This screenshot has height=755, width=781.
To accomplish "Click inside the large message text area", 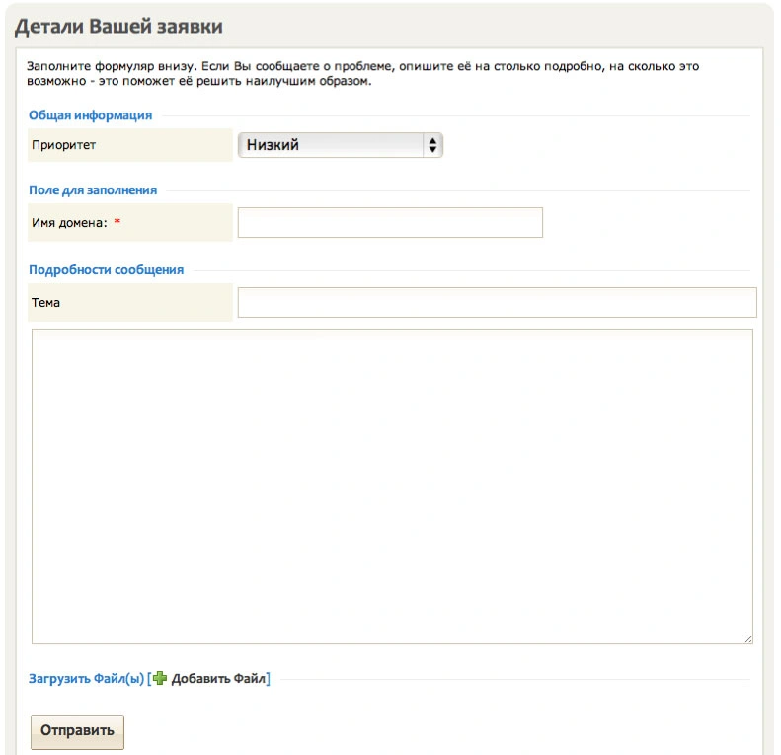I will [392, 487].
